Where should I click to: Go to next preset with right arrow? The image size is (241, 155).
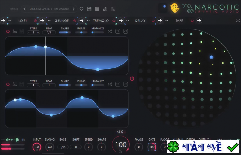(x=74, y=9)
